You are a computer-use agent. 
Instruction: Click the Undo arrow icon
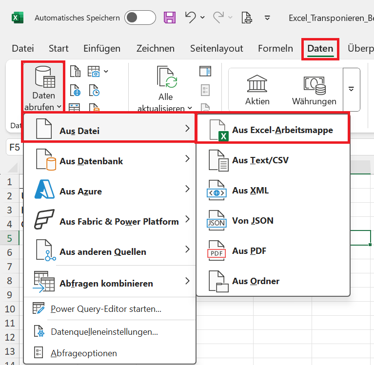[x=191, y=18]
